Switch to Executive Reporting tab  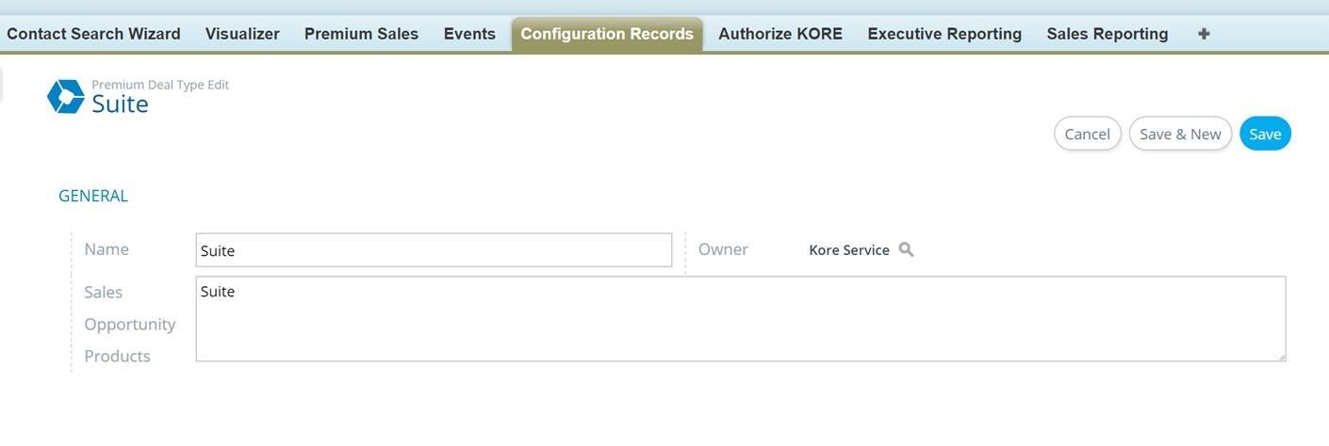click(x=944, y=34)
